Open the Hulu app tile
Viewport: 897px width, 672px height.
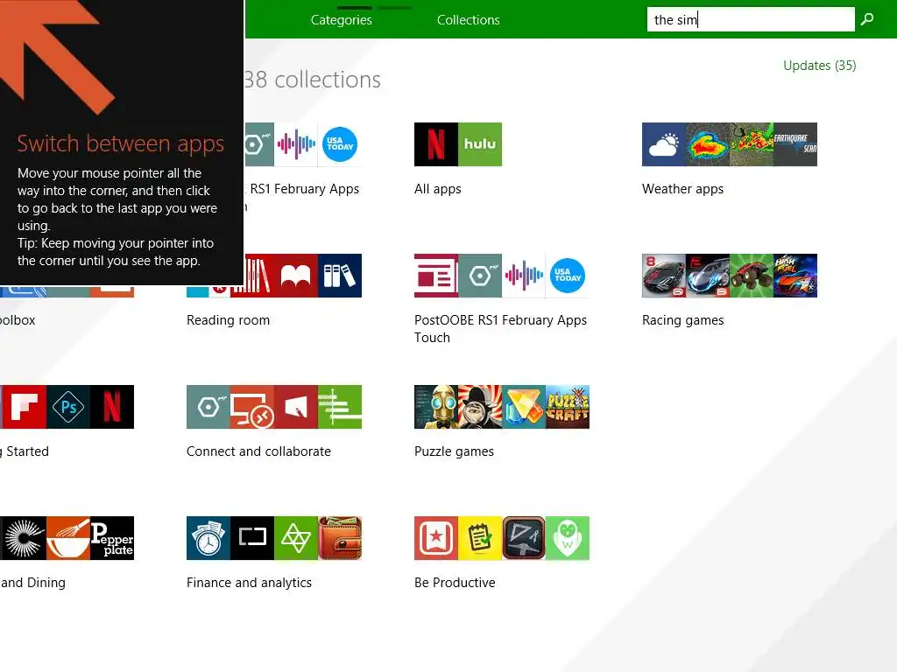click(480, 144)
